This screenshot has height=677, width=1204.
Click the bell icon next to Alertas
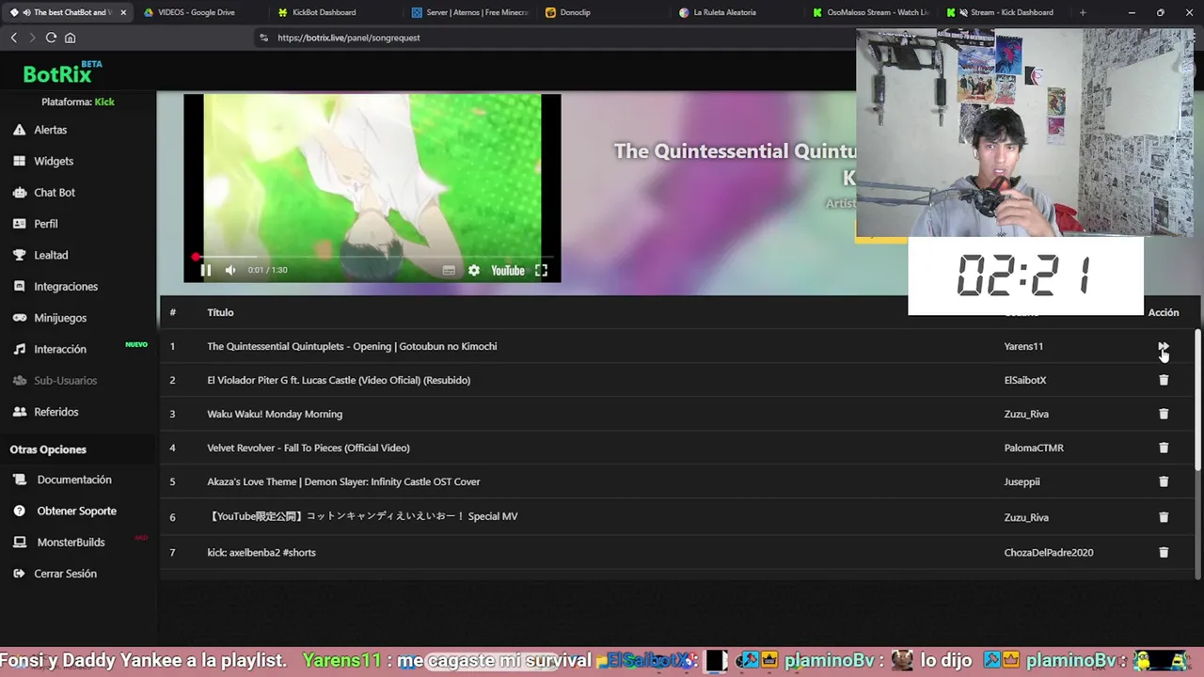[19, 130]
